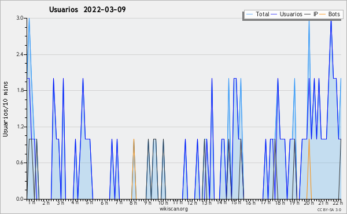
Task: Click the '16 h' x-axis label
Action: pyautogui.click(x=250, y=202)
